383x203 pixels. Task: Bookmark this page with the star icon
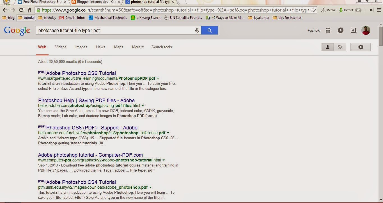tap(313, 10)
